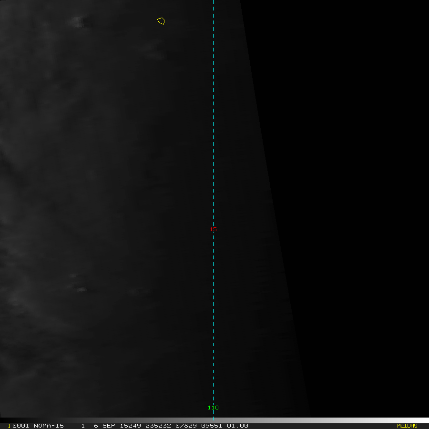Click the 235232 time stamp text
Viewport: 429px width, 429px height.
point(159,426)
